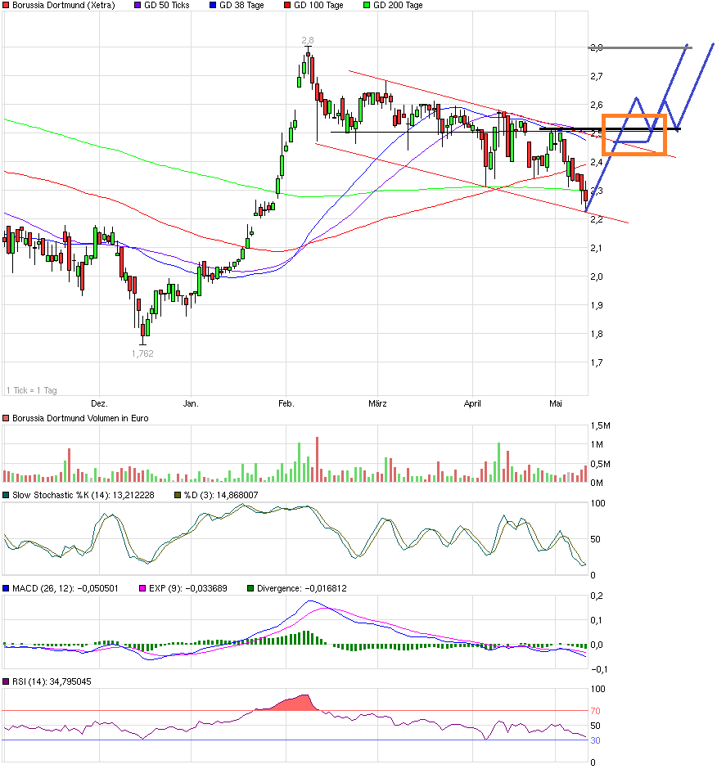Screen dimensions: 726x769
Task: Click the '1 Tick = 1 Tag' note
Action: click(x=32, y=391)
